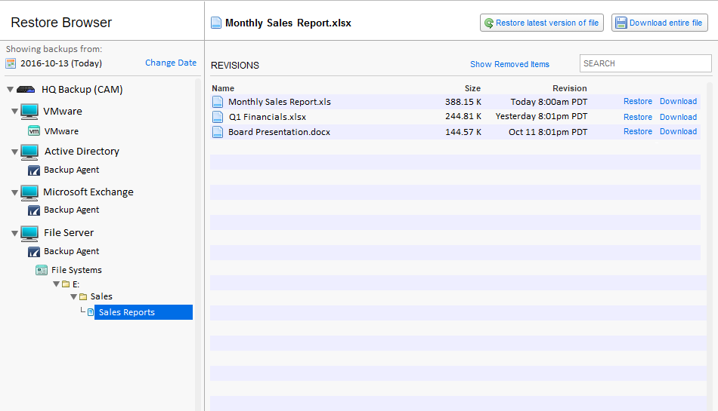
Task: Collapse the VMware tree node
Action: (x=14, y=112)
